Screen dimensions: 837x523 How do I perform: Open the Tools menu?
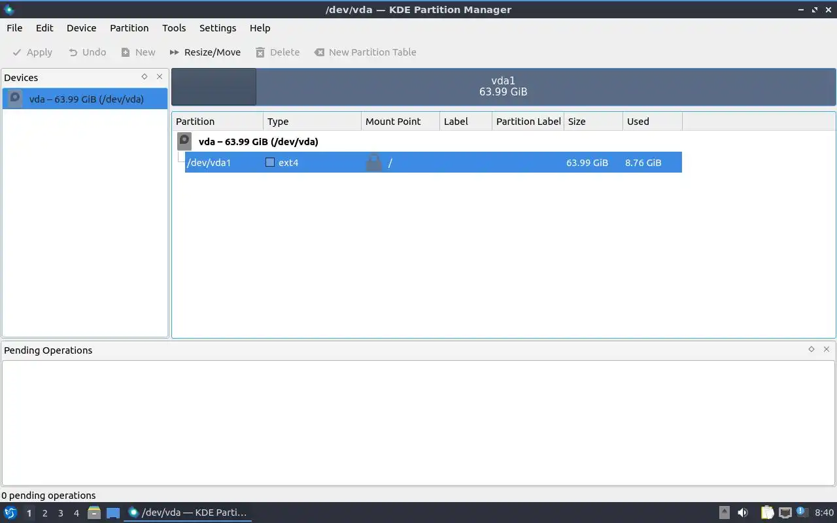pyautogui.click(x=174, y=28)
